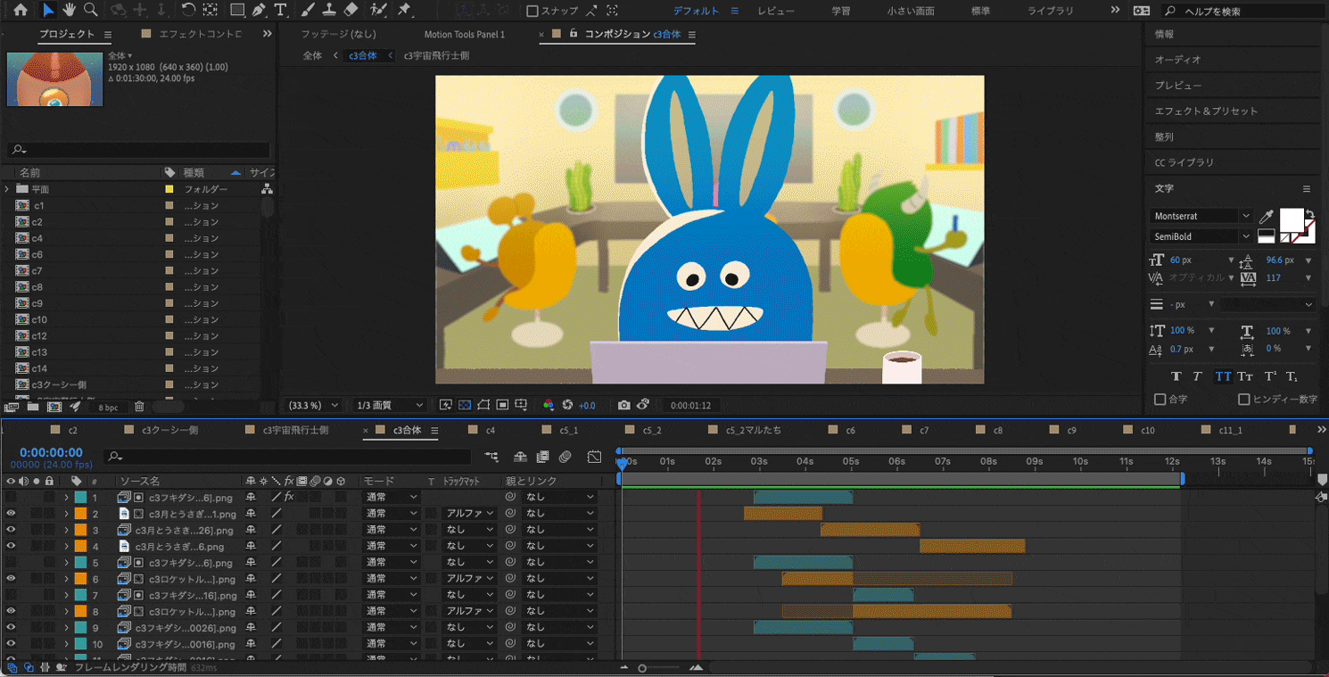Open the Motion Tools Panel 1 tab

[x=464, y=34]
